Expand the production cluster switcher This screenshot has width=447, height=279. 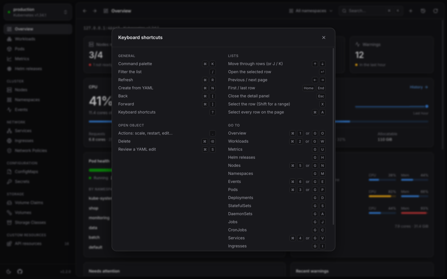tap(38, 12)
